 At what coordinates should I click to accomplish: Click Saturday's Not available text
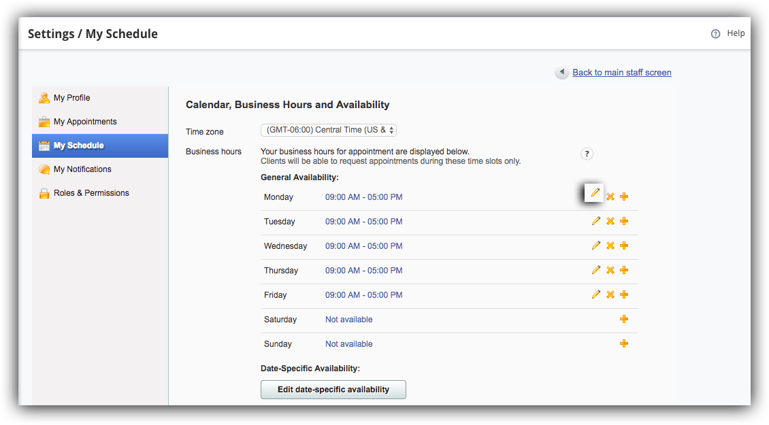pyautogui.click(x=348, y=320)
